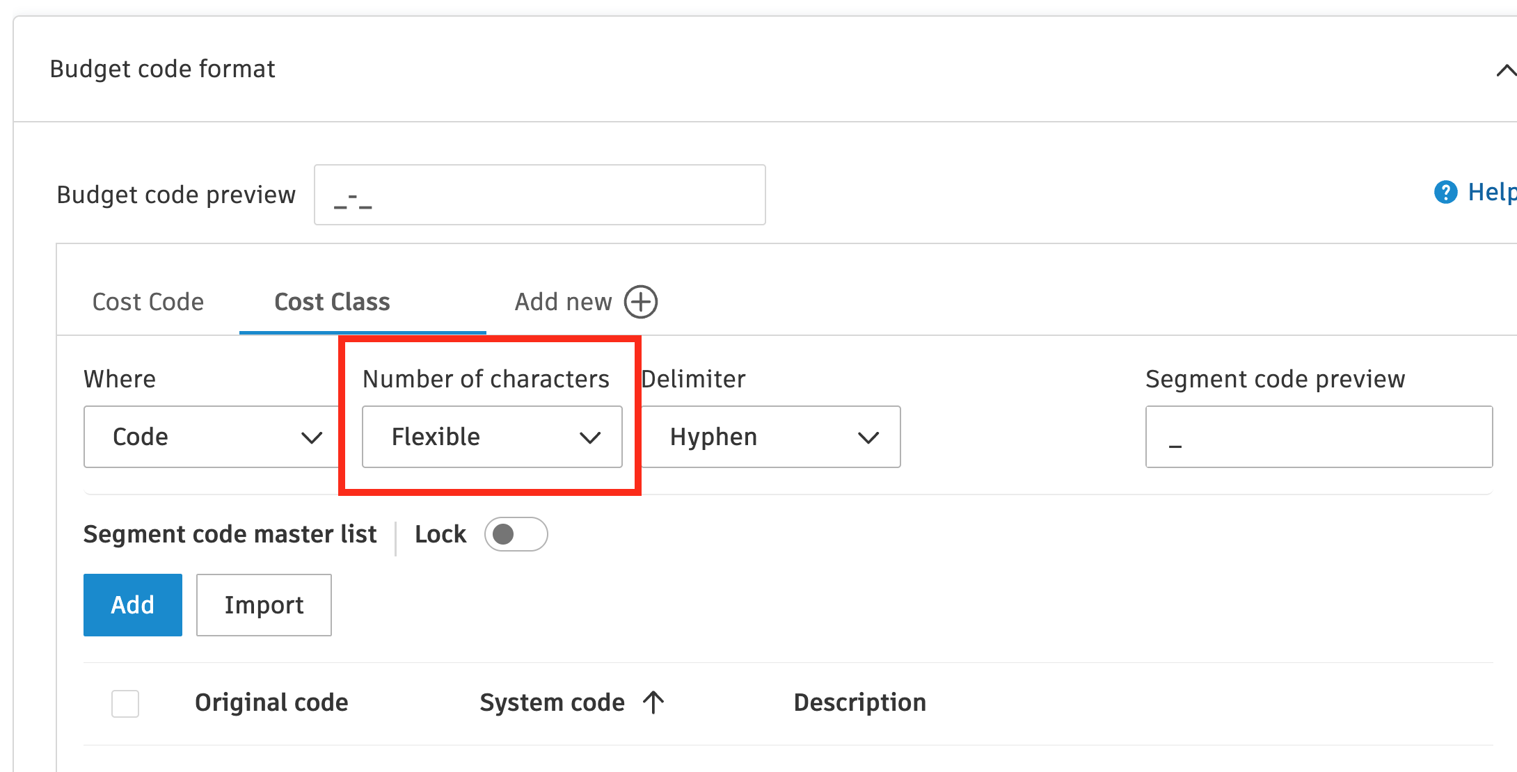Toggle the Lock switch

click(x=516, y=534)
